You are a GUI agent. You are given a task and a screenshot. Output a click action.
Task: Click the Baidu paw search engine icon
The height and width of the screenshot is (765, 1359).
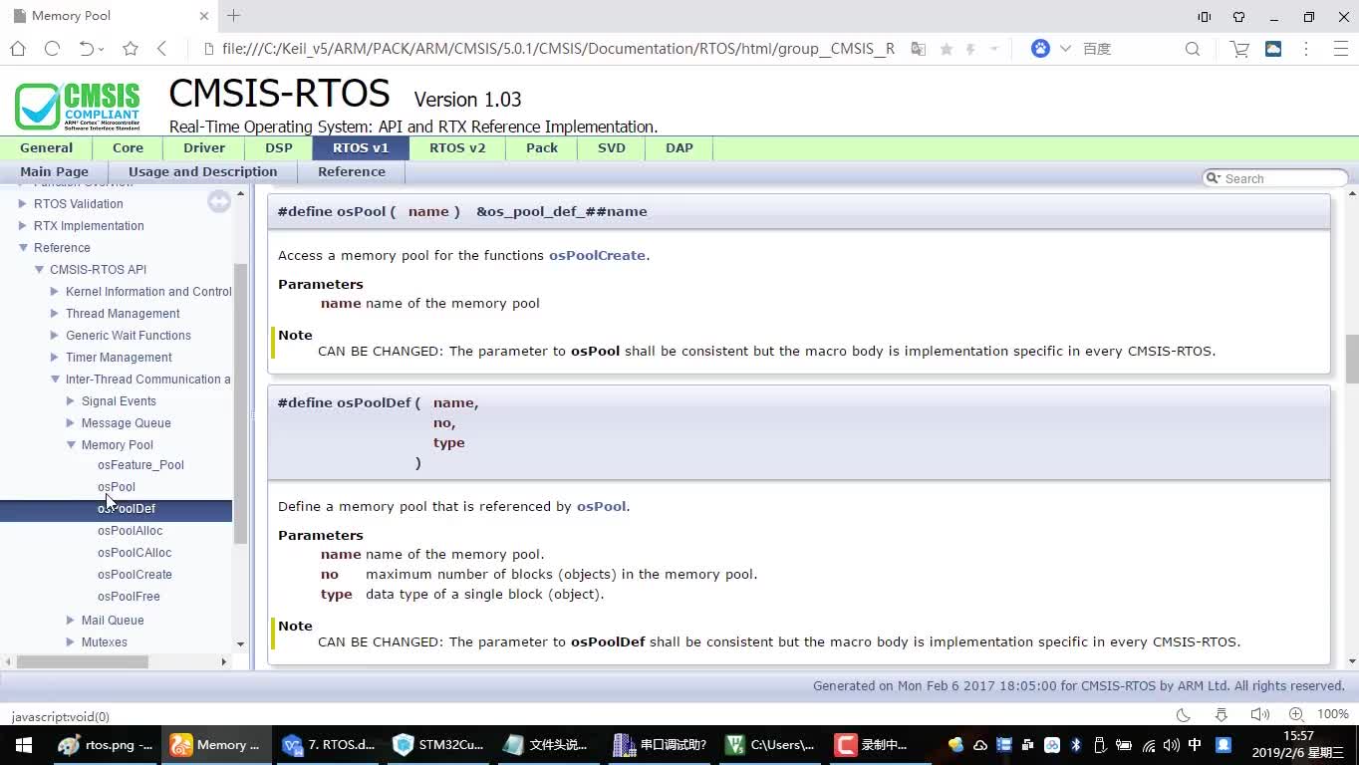pos(1040,49)
